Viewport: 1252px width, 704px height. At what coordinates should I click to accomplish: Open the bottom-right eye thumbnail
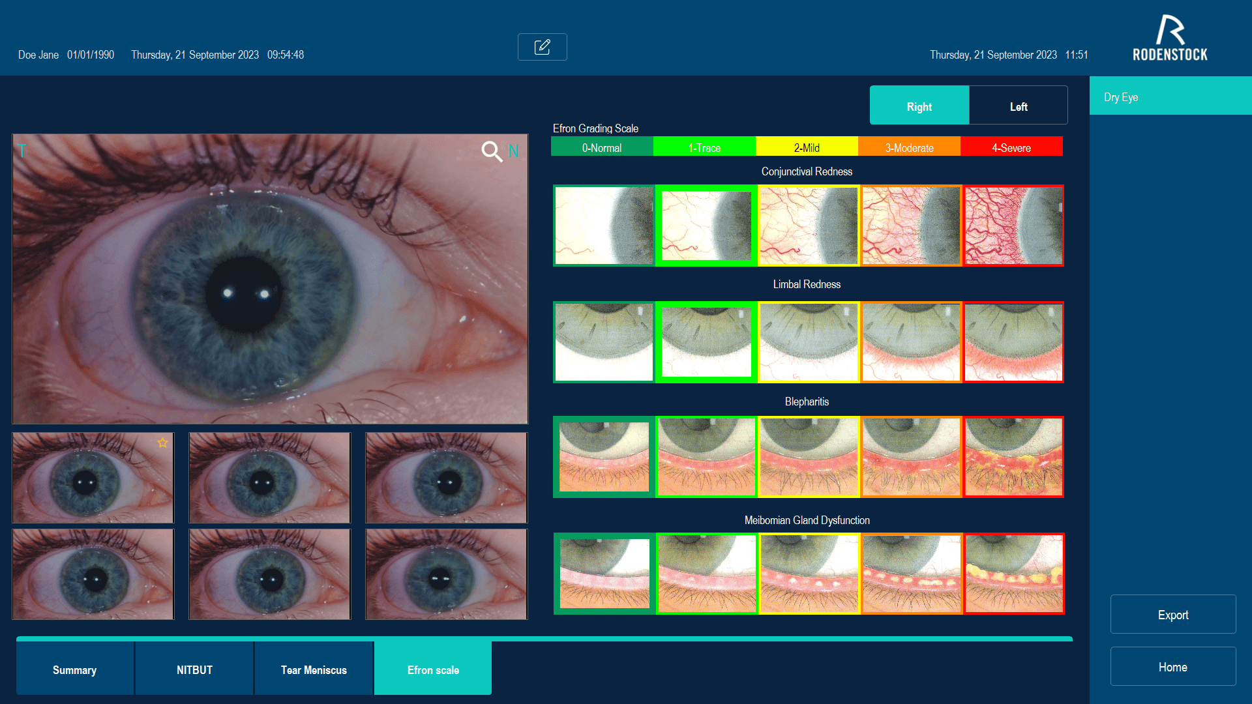click(x=446, y=574)
